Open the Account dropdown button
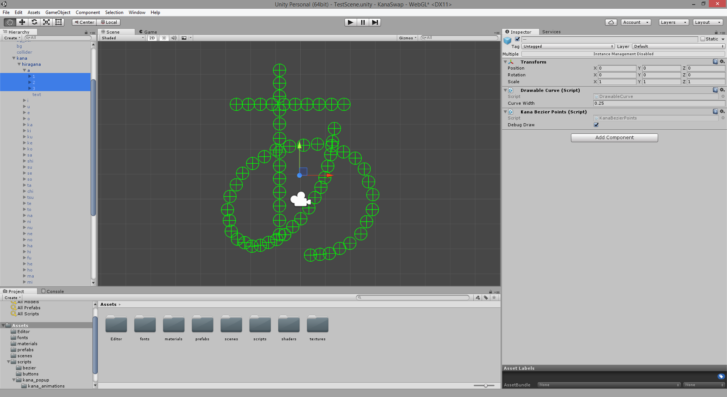 (636, 22)
